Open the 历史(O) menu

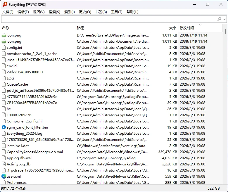click(85, 12)
